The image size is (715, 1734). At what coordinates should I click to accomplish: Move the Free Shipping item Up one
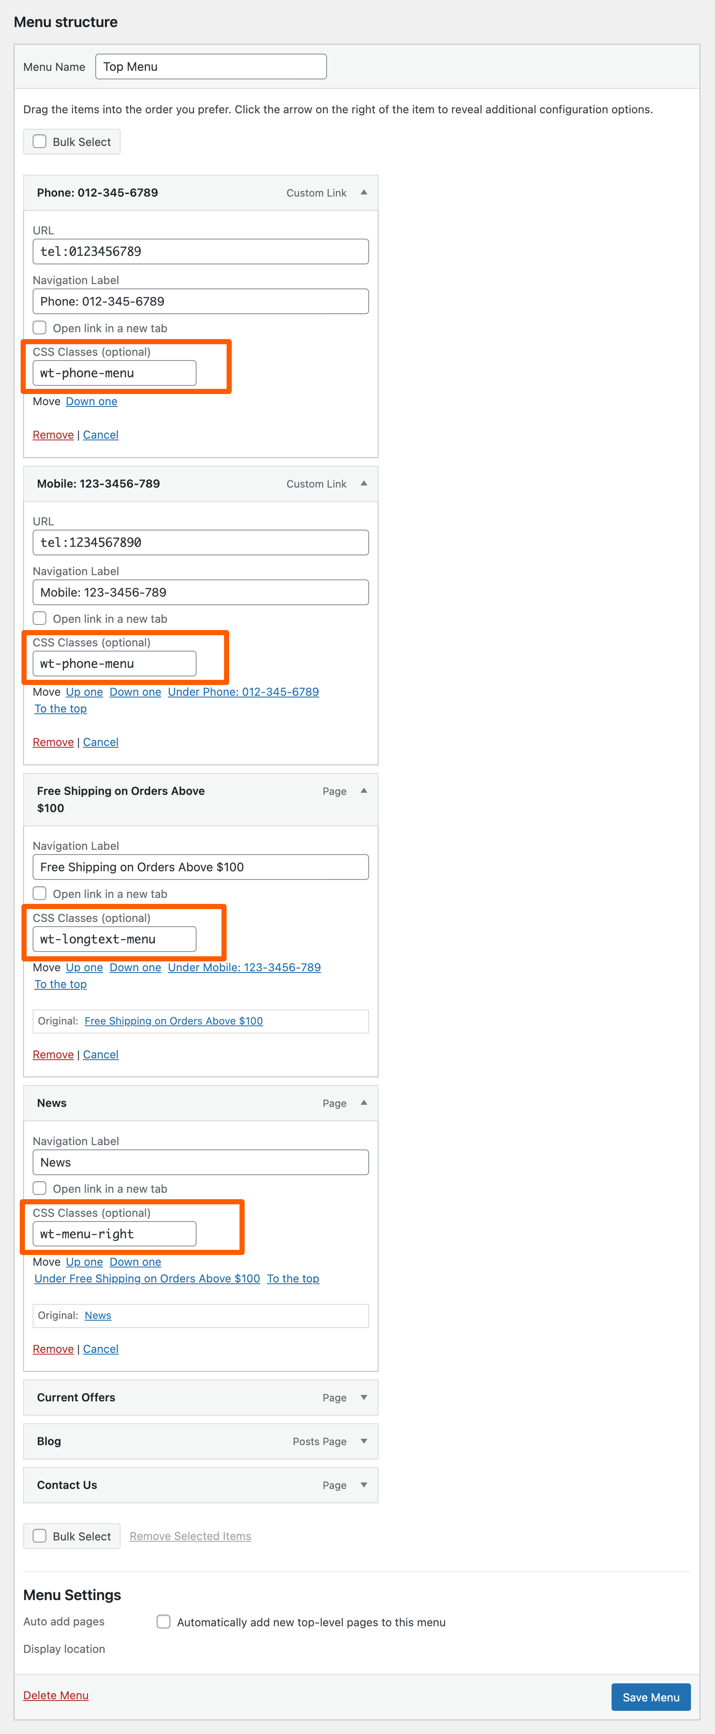click(84, 967)
